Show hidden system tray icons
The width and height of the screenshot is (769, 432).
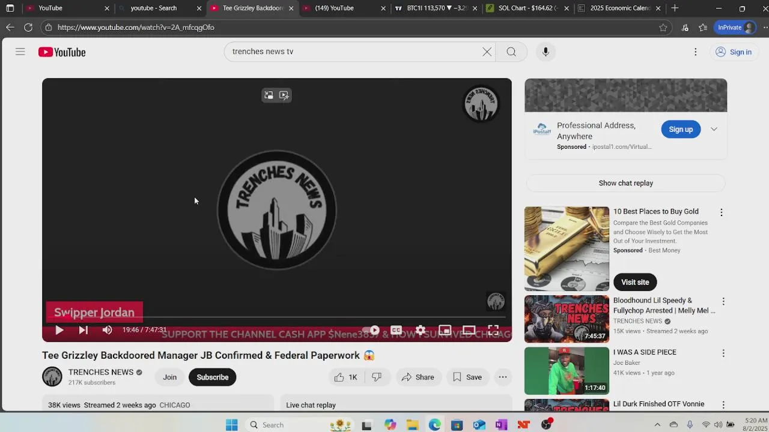click(657, 425)
